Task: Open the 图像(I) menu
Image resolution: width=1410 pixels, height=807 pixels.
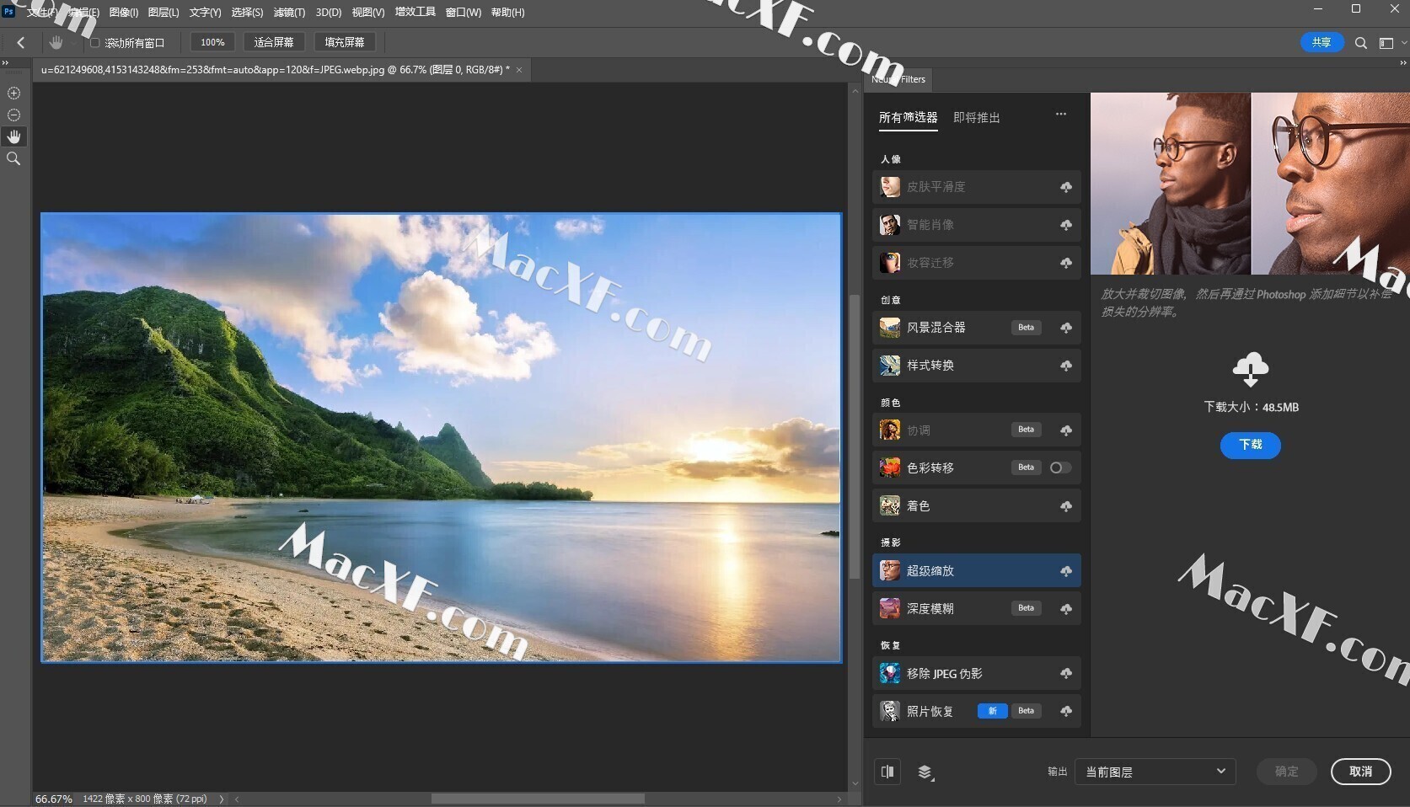Action: coord(124,13)
